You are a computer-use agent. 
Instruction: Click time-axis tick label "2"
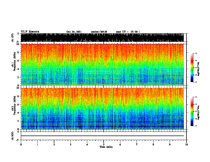(x=54, y=145)
